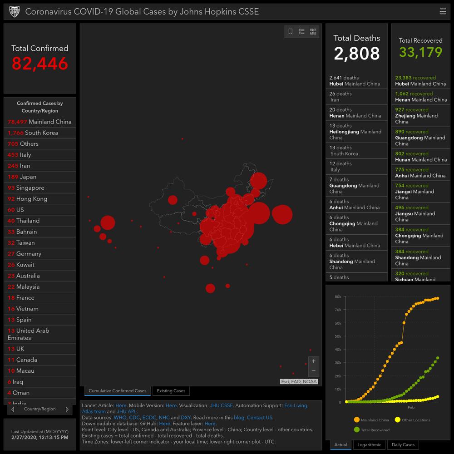Toggle Other Locations series in chart legend

point(412,420)
